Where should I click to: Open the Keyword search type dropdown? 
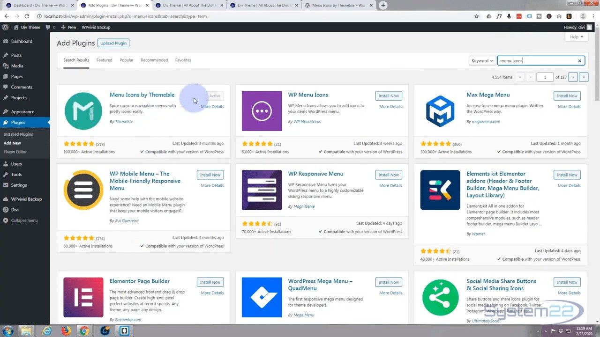[x=482, y=60]
